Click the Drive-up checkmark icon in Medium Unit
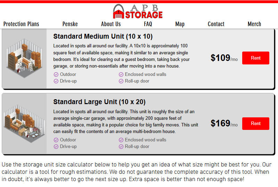The image size is (278, 187). pyautogui.click(x=56, y=81)
